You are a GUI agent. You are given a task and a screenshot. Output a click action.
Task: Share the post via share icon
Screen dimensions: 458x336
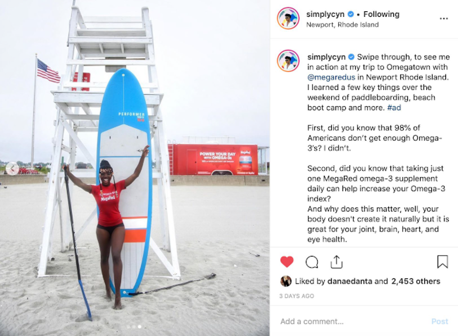[x=336, y=262]
